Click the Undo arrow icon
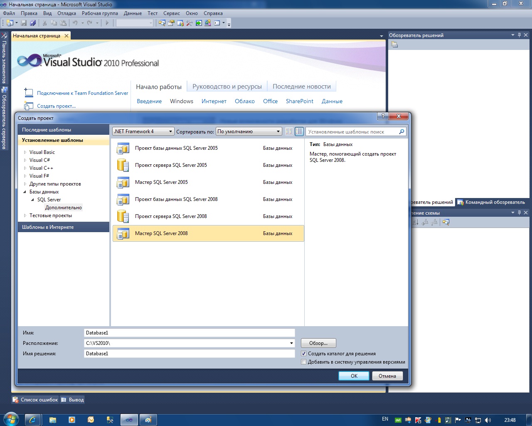This screenshot has height=426, width=532. click(x=75, y=23)
